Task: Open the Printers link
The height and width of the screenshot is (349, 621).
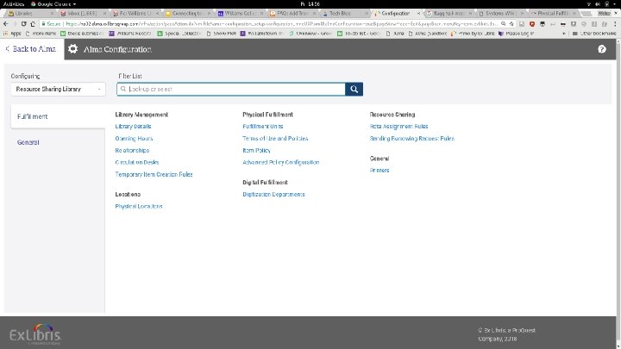Action: click(379, 170)
